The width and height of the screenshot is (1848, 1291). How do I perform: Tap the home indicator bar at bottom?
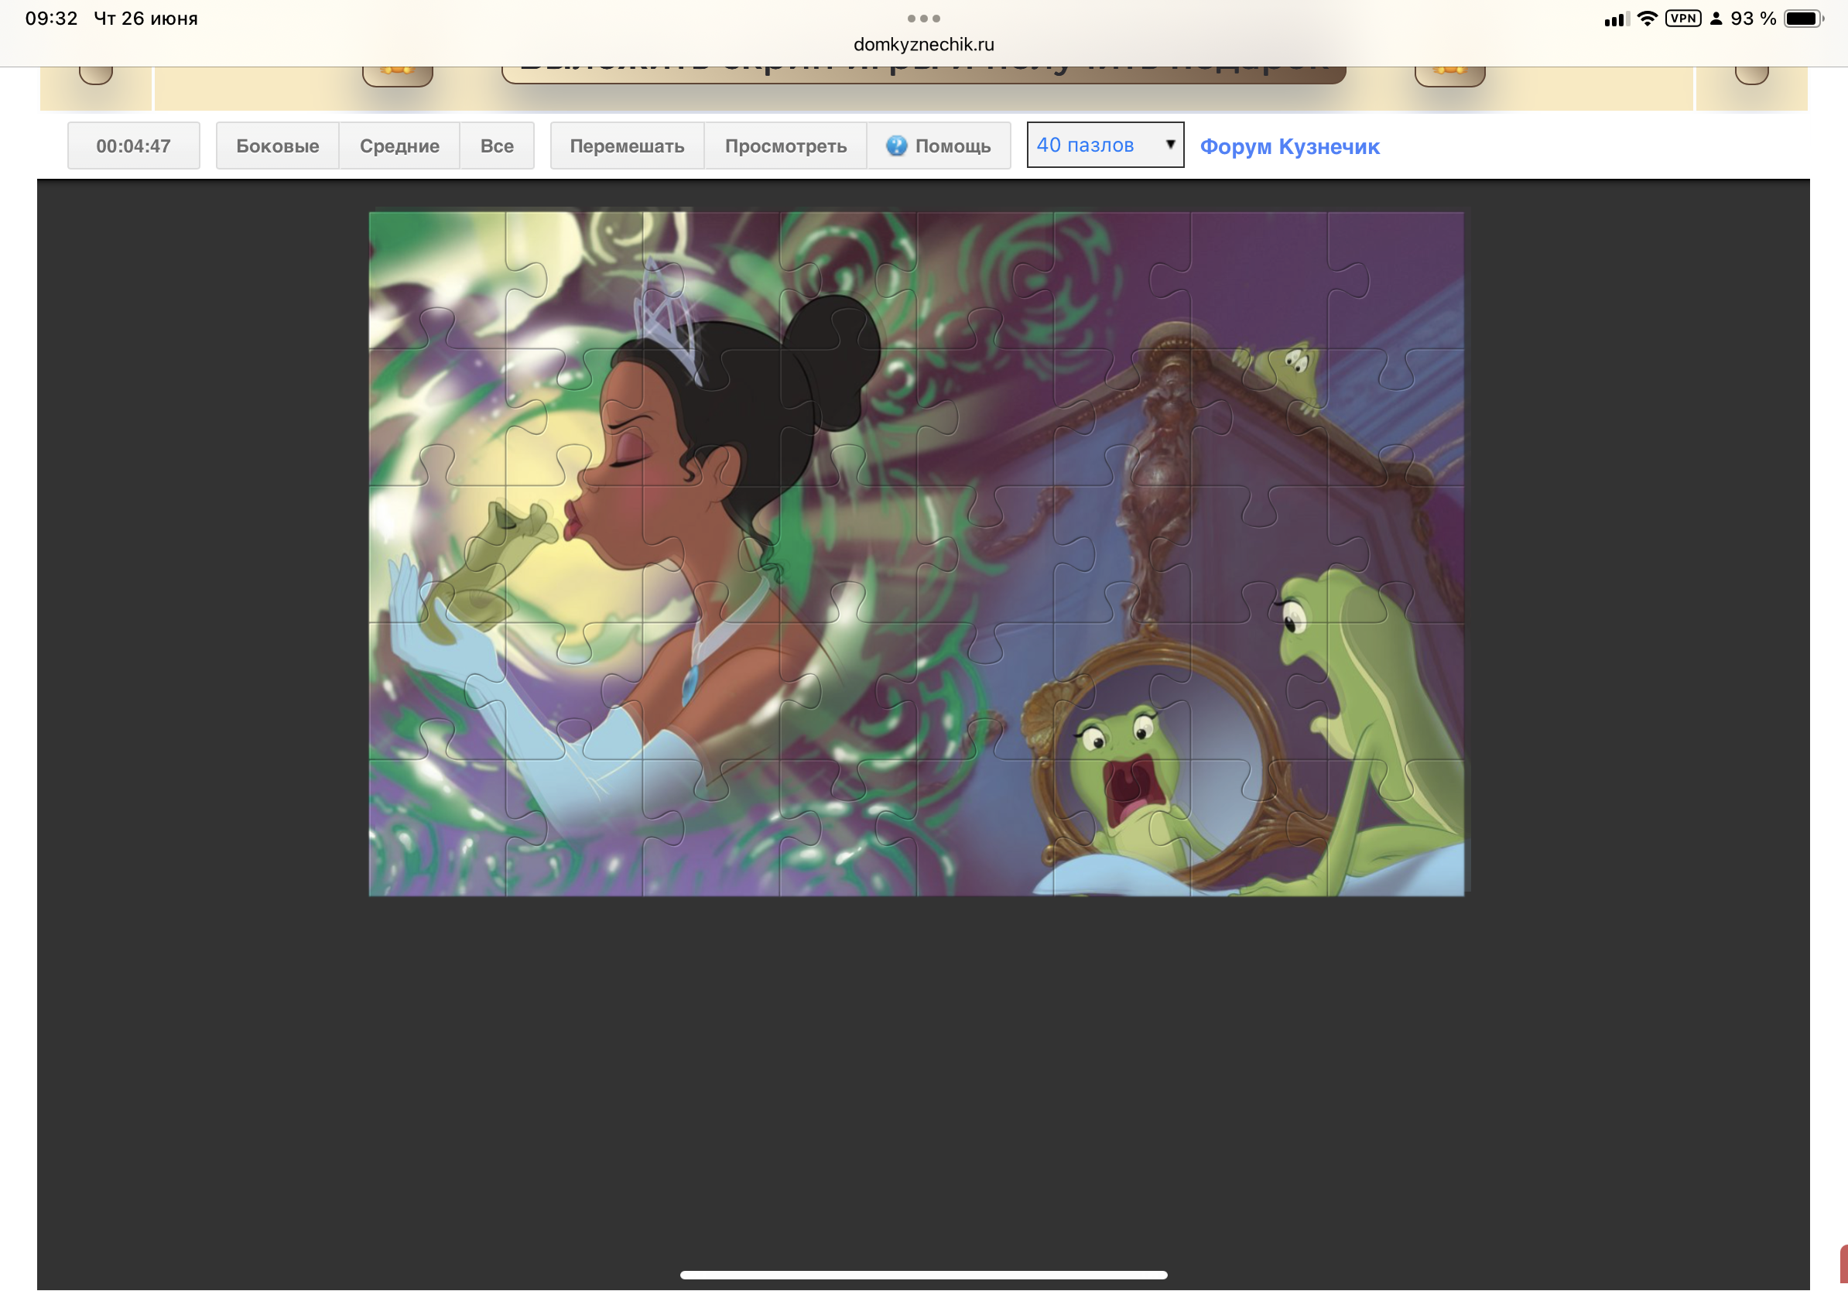[x=923, y=1275]
